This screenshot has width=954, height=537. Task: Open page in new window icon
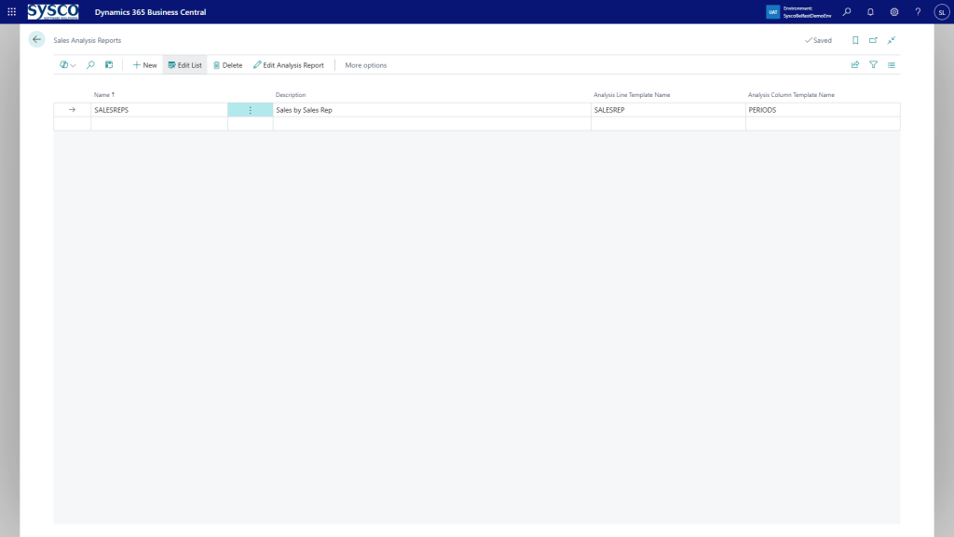pyautogui.click(x=873, y=40)
